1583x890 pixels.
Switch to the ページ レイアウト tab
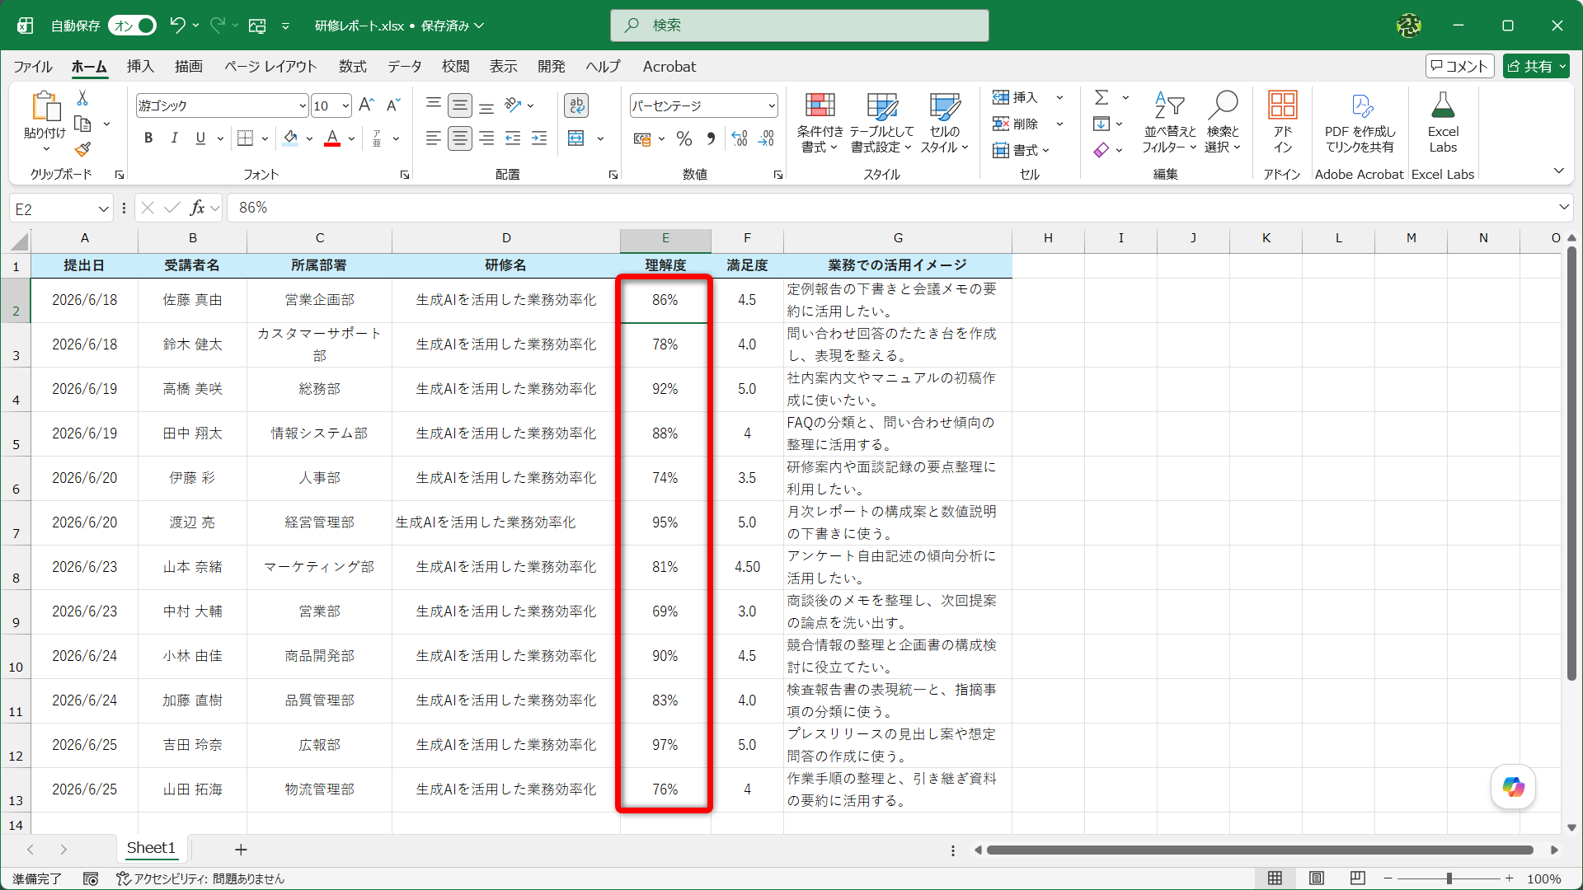pos(270,67)
